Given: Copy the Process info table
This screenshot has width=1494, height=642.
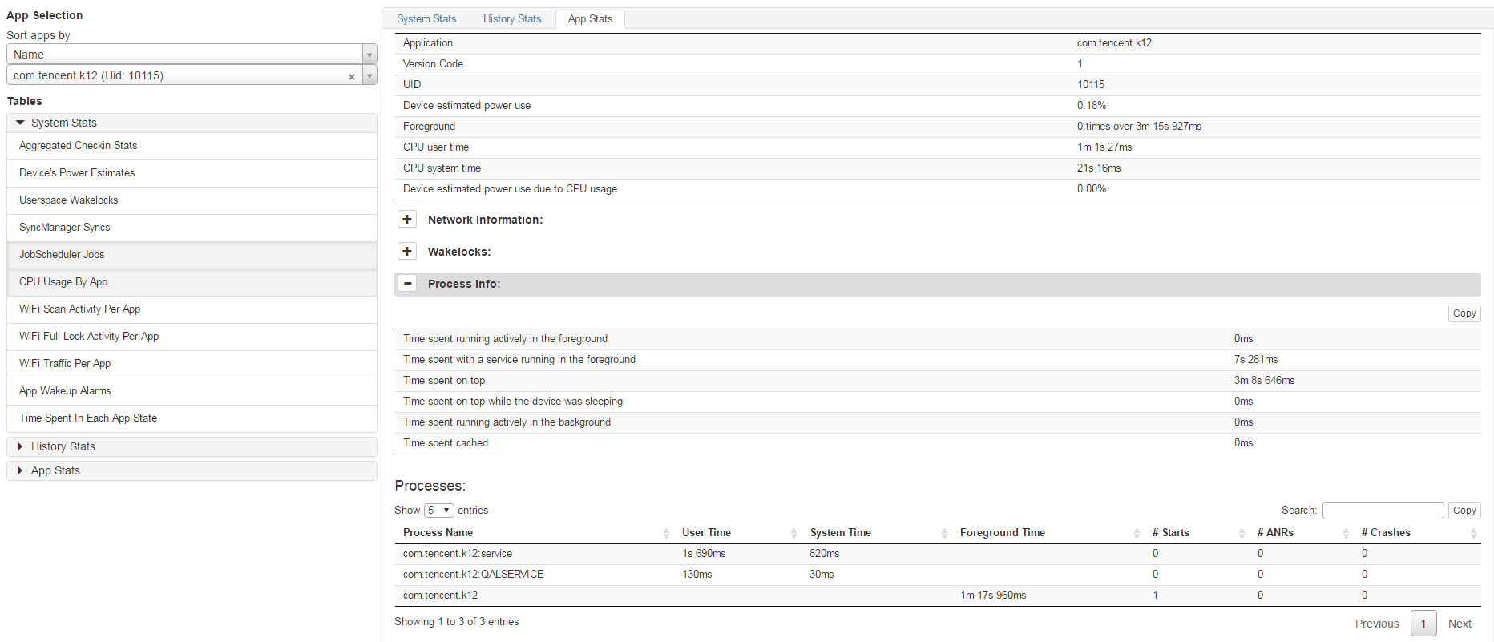Looking at the screenshot, I should tap(1464, 313).
